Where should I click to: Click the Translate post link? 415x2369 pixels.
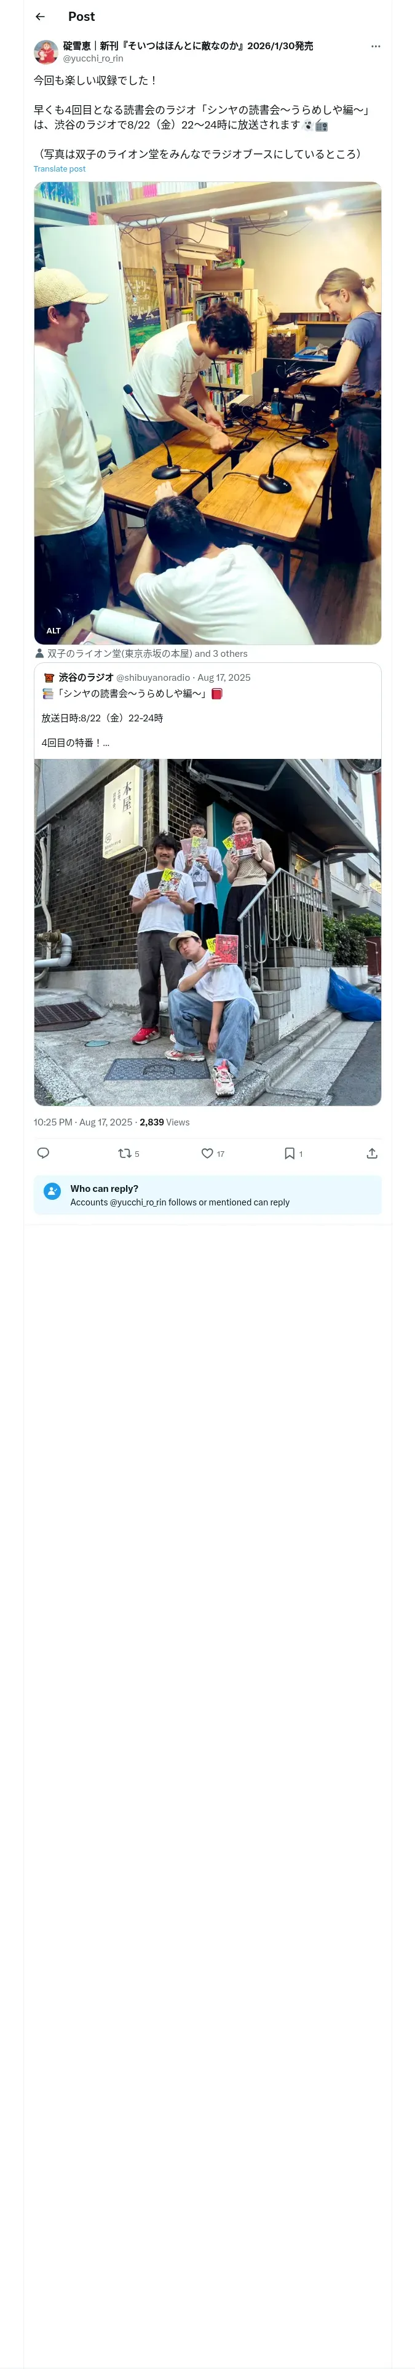click(x=60, y=169)
